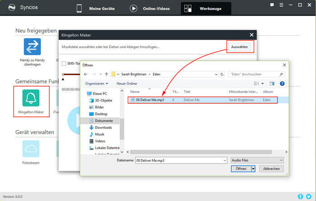
Task: Open the Syncios hamburger menu
Action: coord(281,5)
